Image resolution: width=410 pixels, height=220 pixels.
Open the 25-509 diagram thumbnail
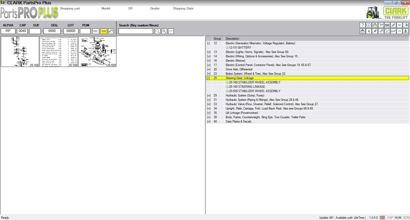pos(97,52)
